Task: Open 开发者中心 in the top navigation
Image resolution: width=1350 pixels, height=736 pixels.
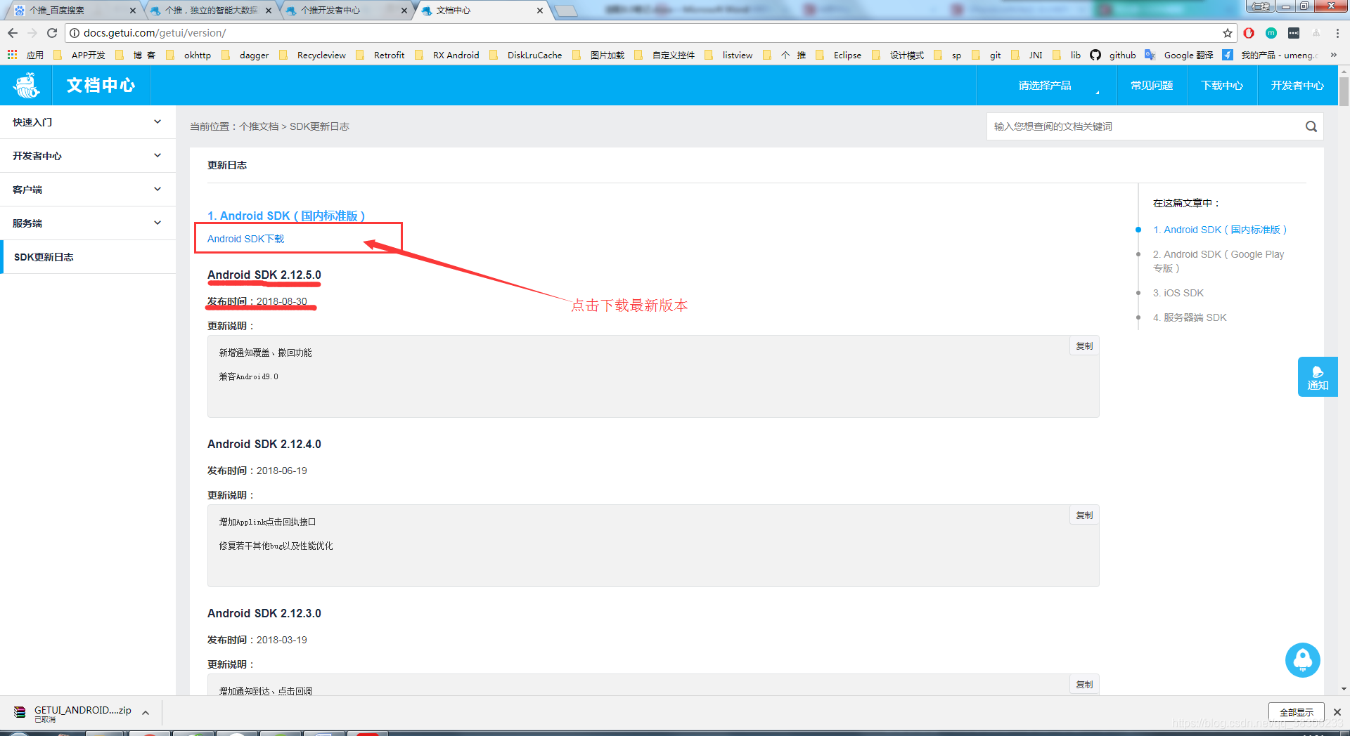Action: coord(1297,85)
